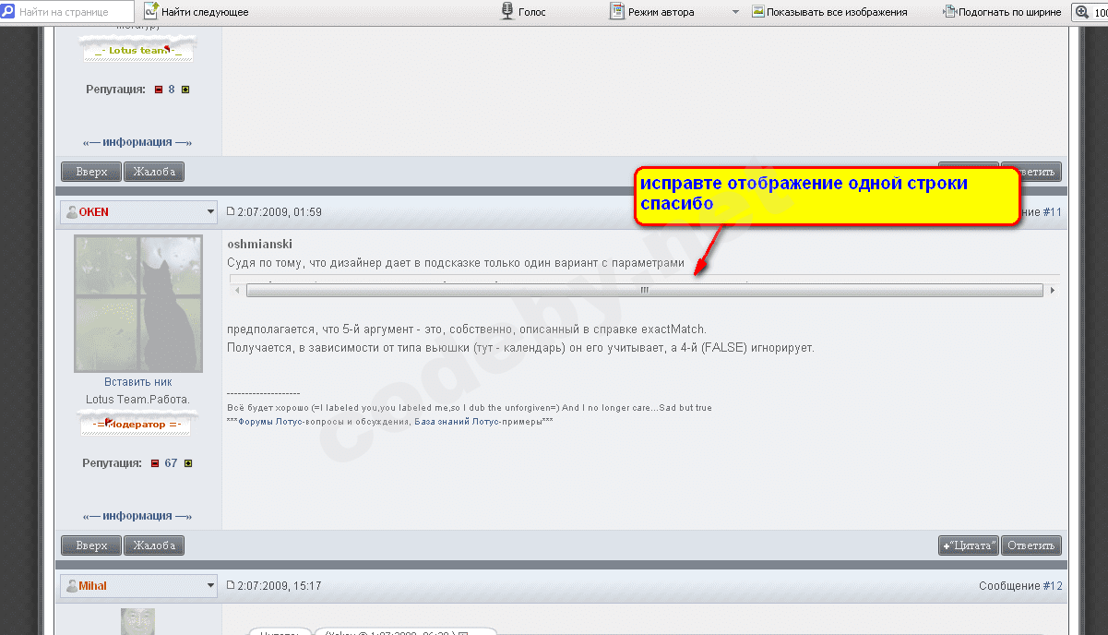This screenshot has height=635, width=1108.
Task: Focus the 'Найти на странице' search field
Action: (70, 12)
